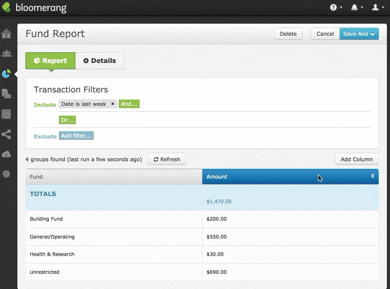The width and height of the screenshot is (390, 289).
Task: Open the notifications bell menu
Action: (357, 8)
